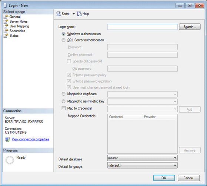Minimize the Login - New window

pos(180,6)
